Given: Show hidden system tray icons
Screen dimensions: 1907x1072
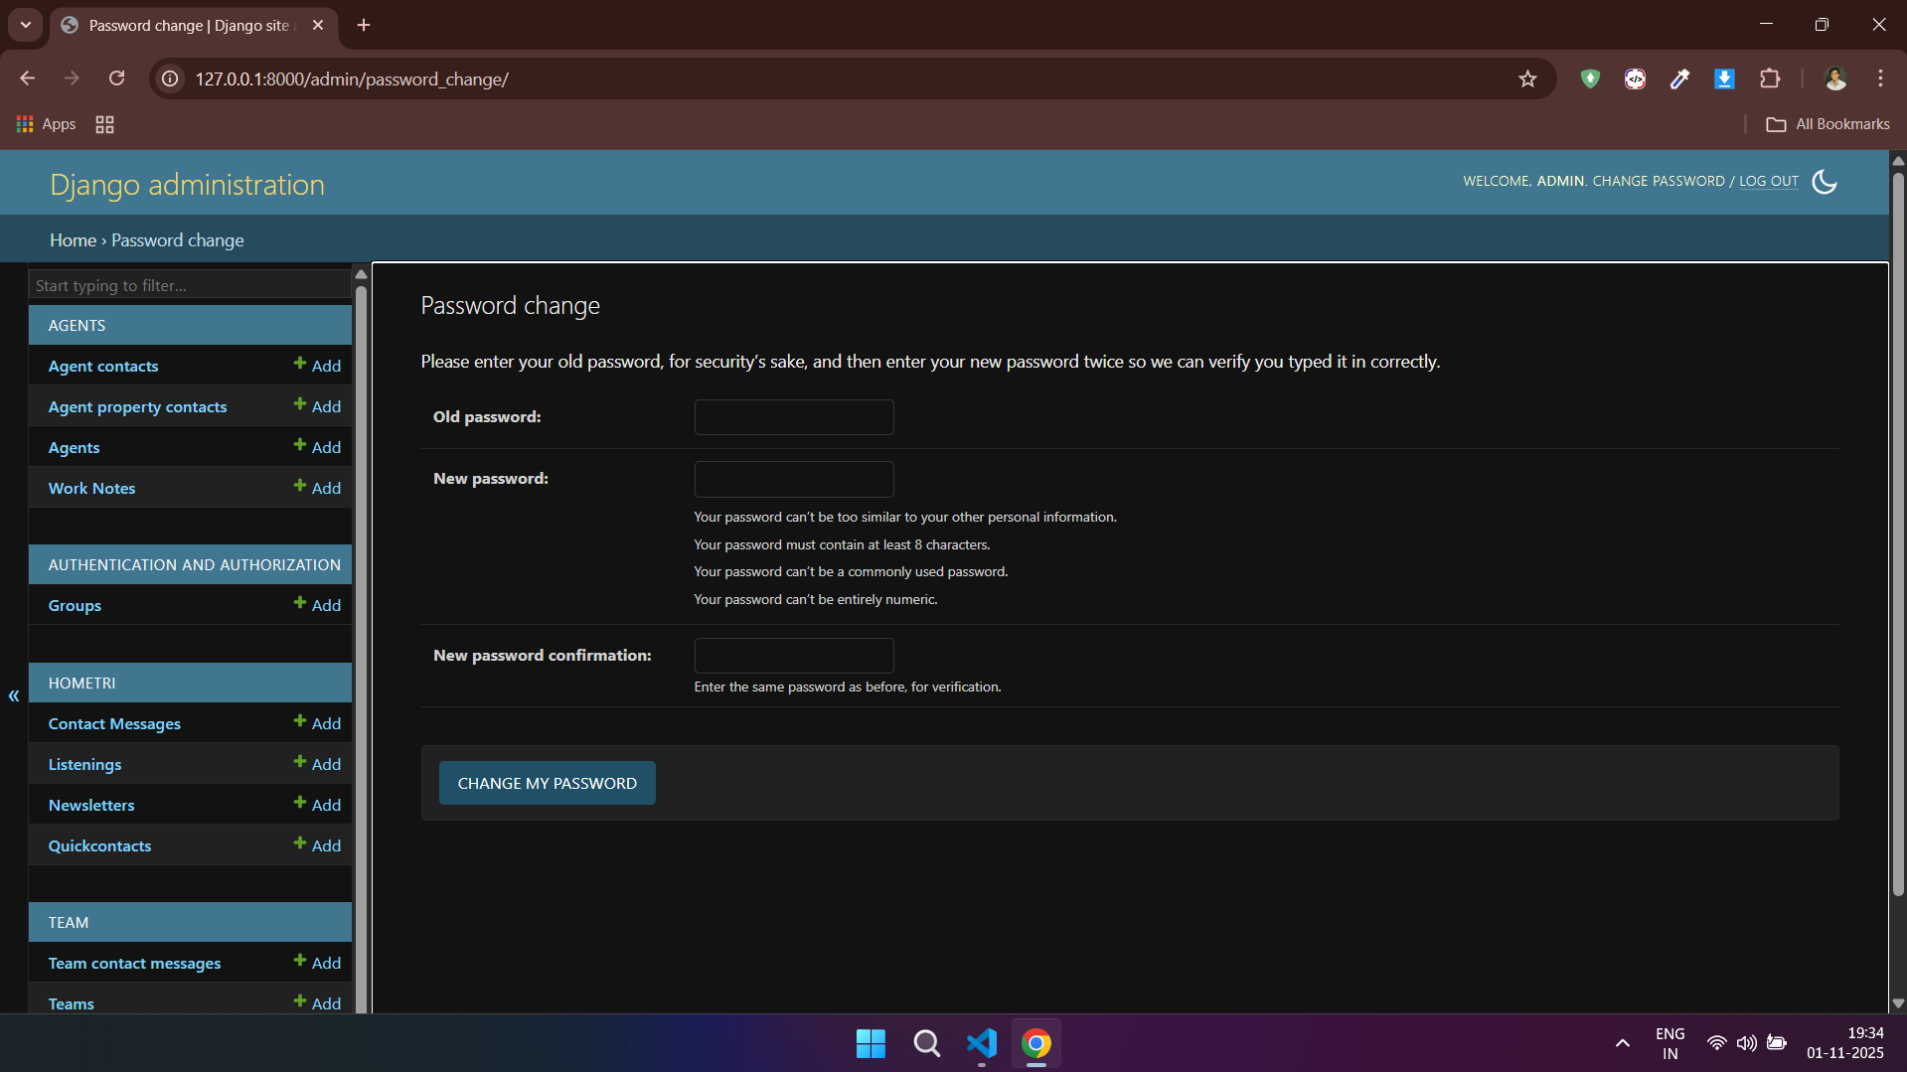Looking at the screenshot, I should tap(1622, 1043).
